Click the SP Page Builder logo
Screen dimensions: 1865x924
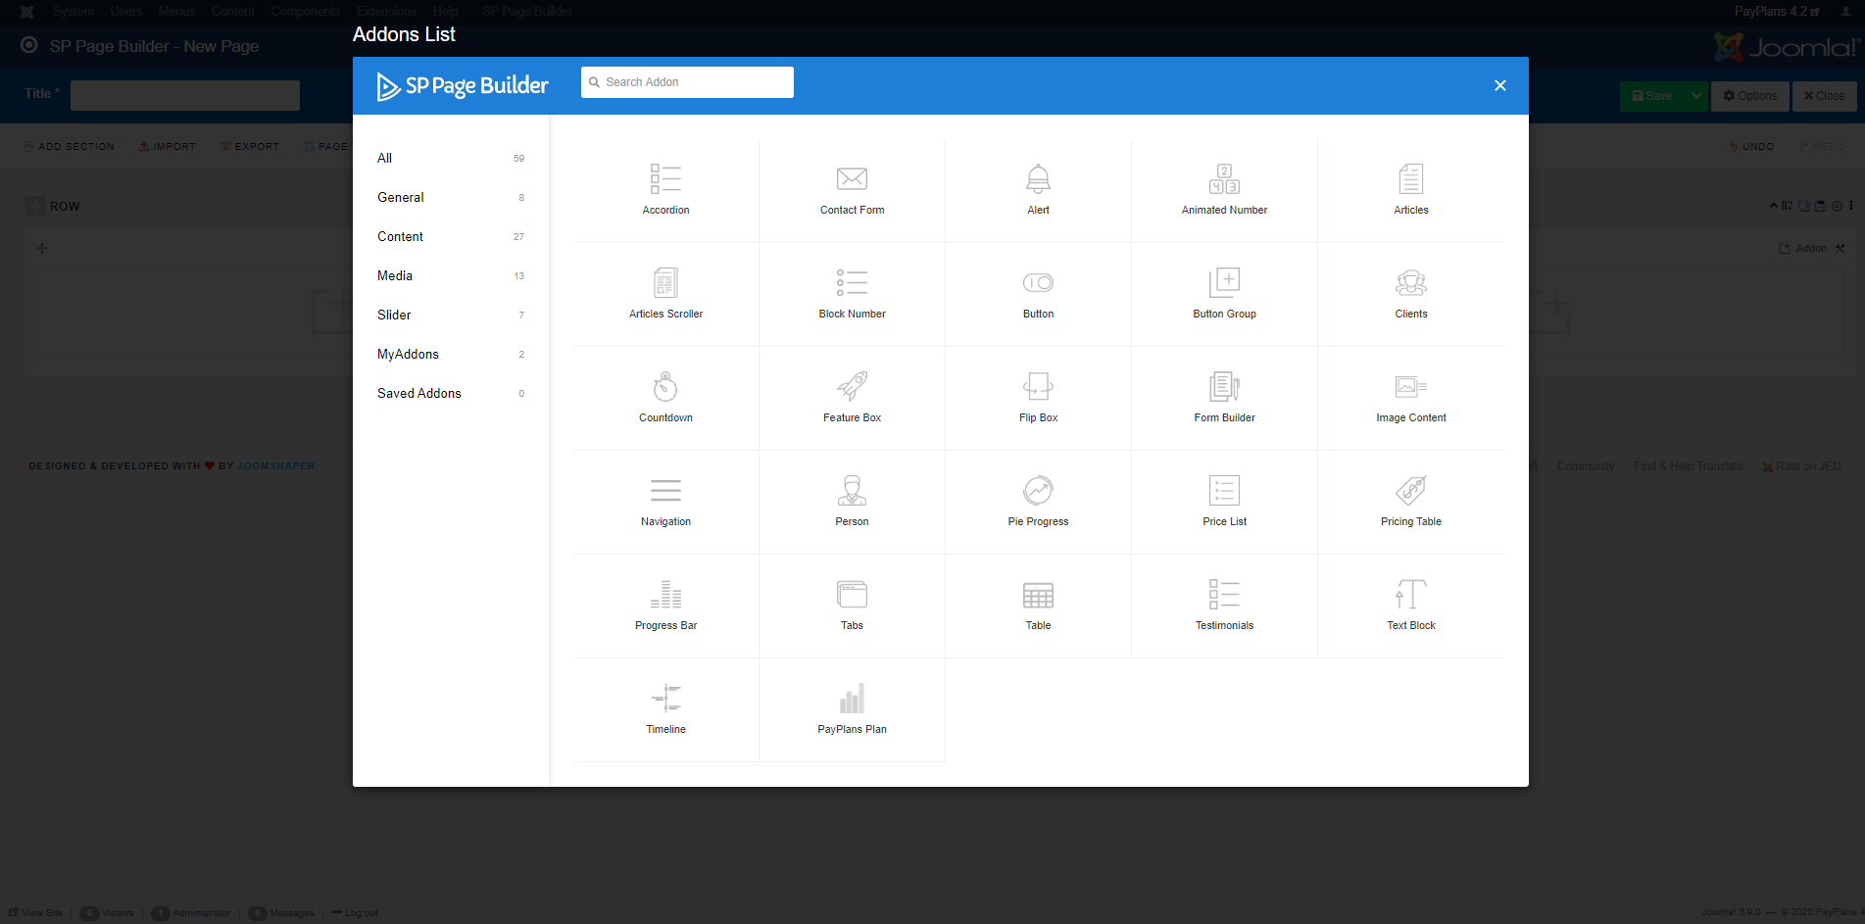pos(463,86)
